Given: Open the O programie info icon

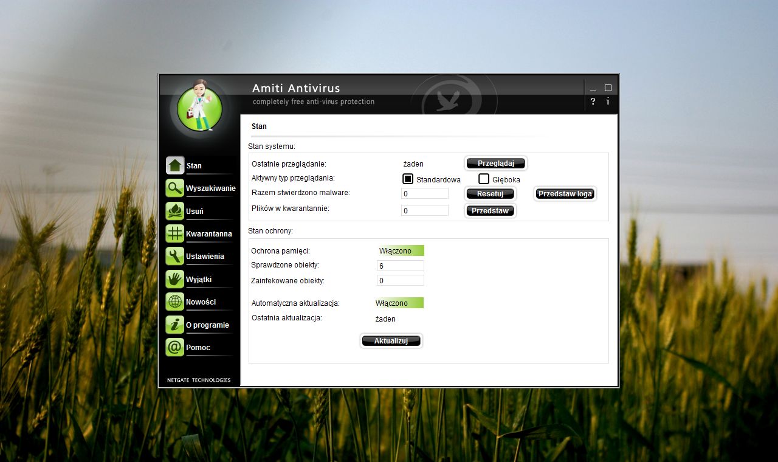Looking at the screenshot, I should [175, 325].
